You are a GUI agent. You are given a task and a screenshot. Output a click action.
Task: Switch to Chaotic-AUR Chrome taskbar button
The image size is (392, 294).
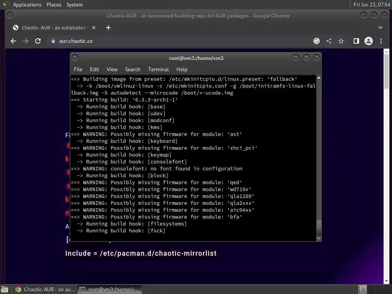(45, 289)
